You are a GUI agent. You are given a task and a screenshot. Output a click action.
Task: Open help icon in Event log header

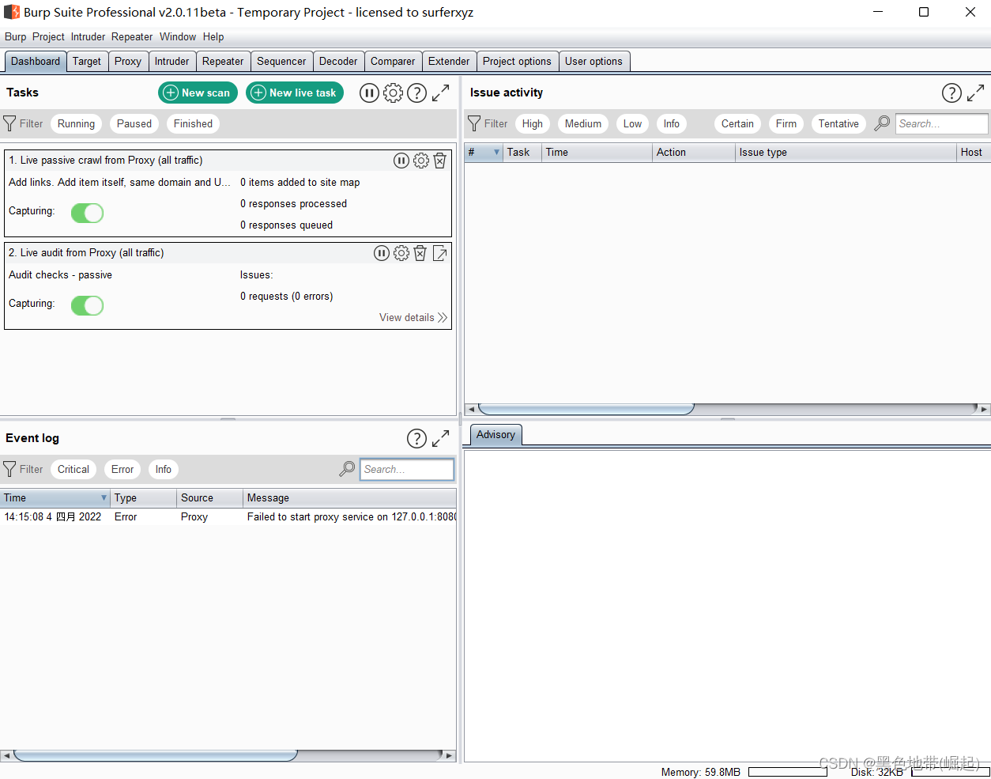(416, 438)
